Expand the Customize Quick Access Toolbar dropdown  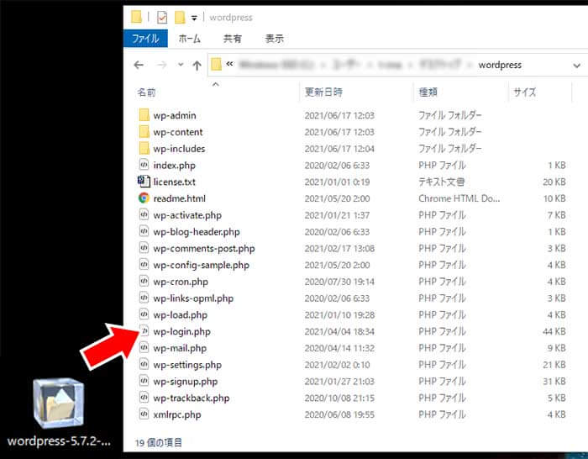pos(195,18)
